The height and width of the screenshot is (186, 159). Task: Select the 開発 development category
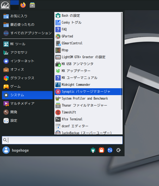(27, 112)
